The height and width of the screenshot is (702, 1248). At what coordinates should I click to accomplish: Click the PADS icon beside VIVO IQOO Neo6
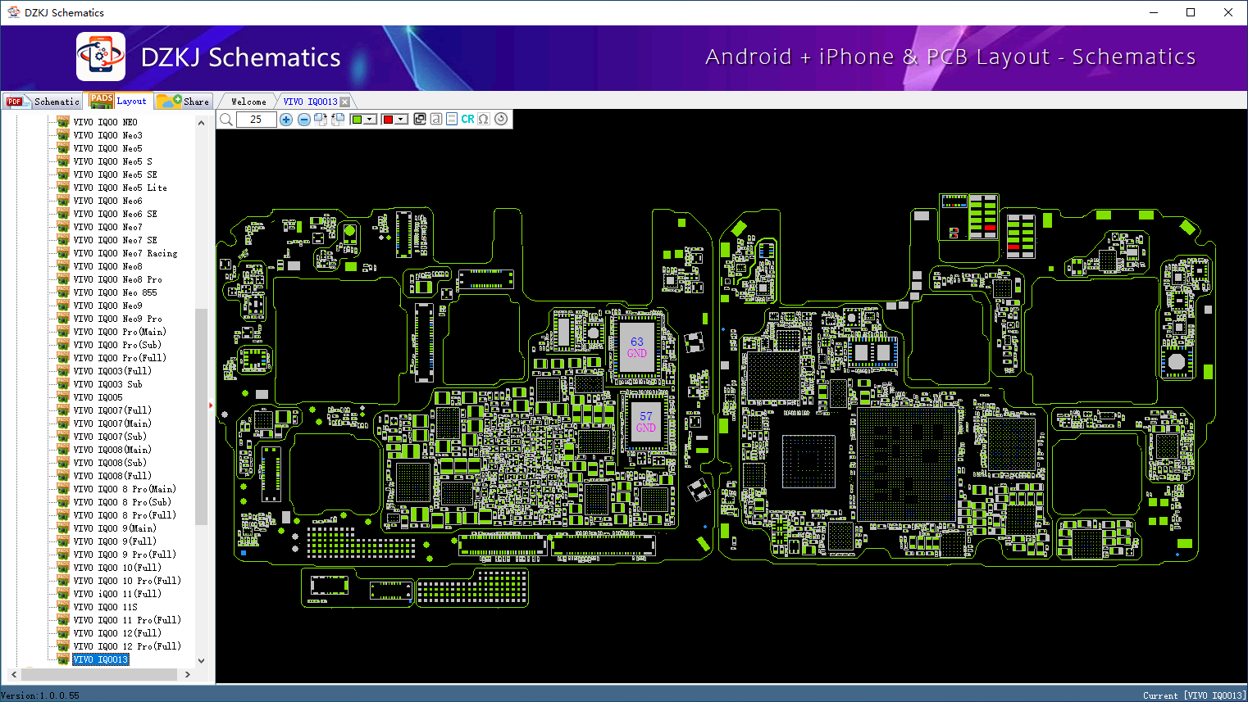click(63, 200)
